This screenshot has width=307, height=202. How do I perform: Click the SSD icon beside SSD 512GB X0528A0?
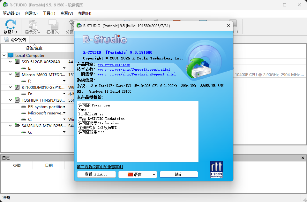17,62
